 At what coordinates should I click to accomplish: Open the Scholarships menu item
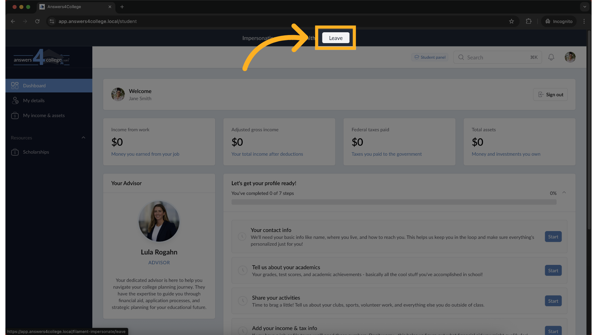(36, 152)
